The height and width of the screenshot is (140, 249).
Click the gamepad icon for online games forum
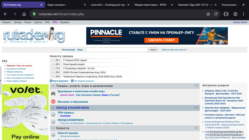pos(53,94)
